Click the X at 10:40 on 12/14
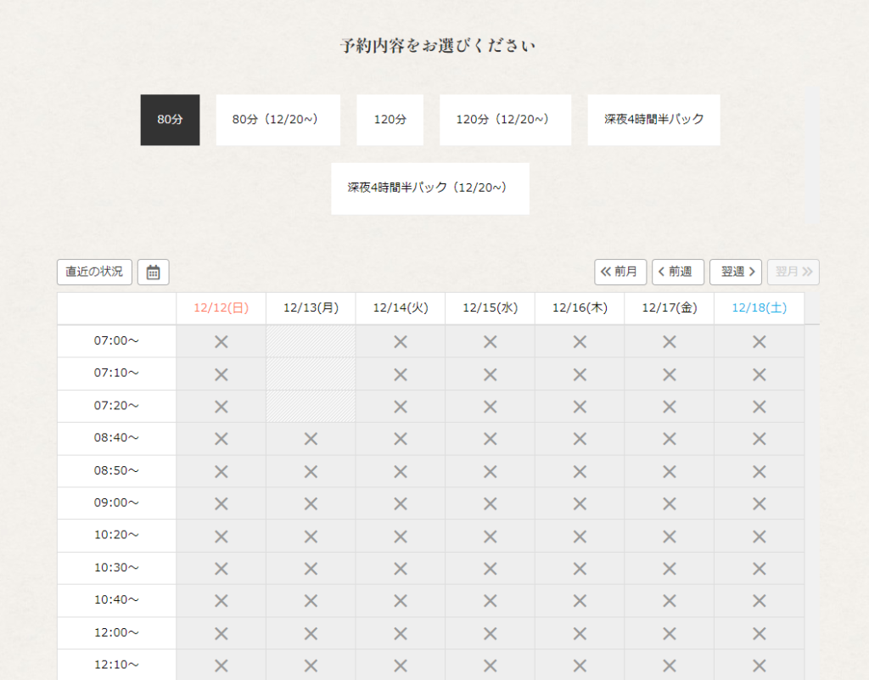The image size is (869, 680). 401,601
